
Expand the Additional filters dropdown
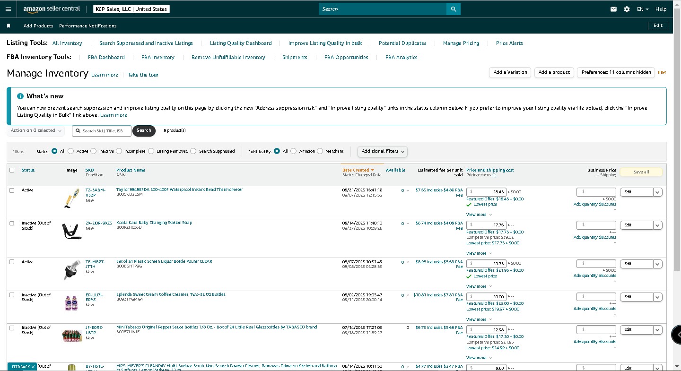click(383, 151)
